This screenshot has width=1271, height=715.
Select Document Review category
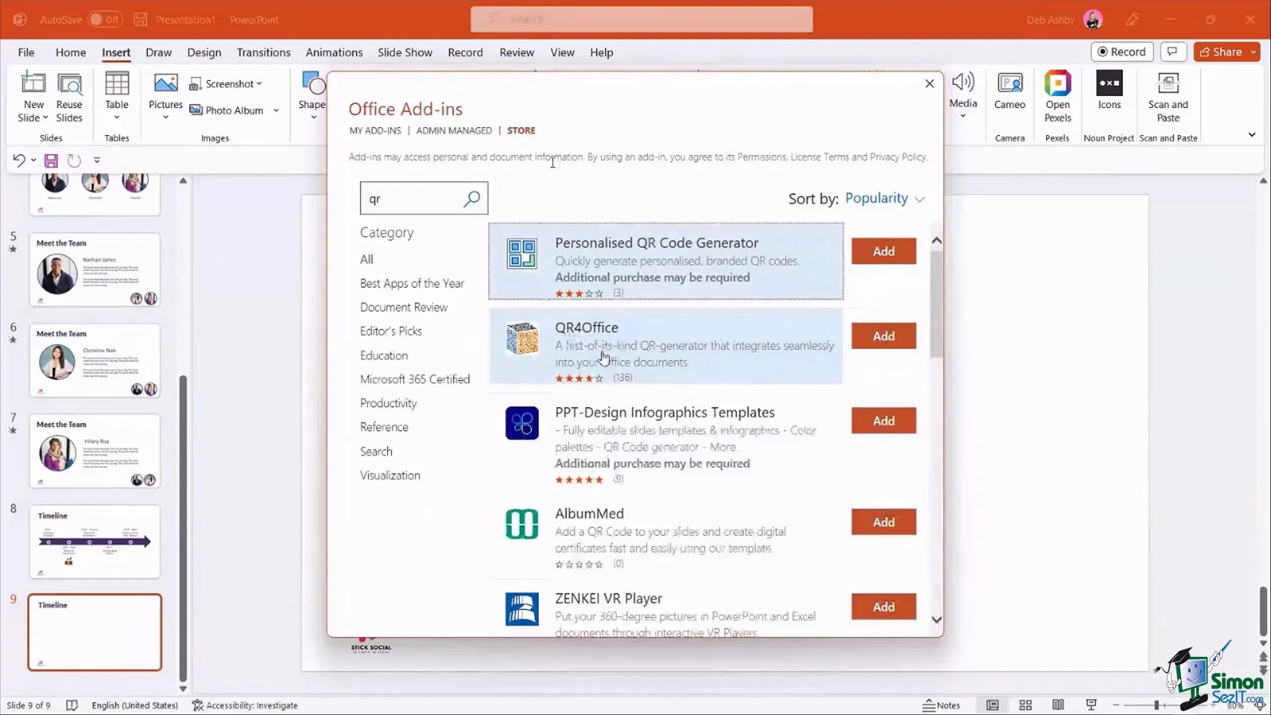[404, 307]
